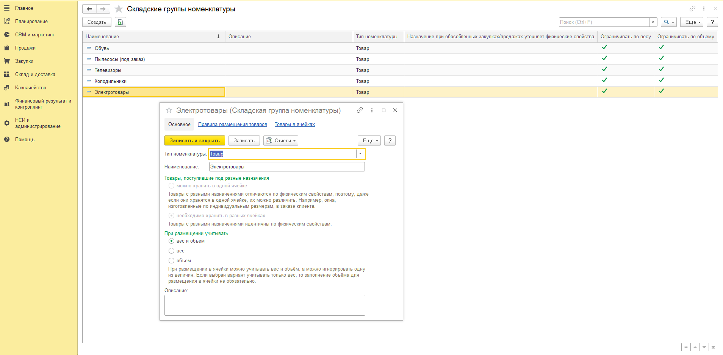Open list page three-dots menu
Viewport: 723px width, 355px height.
tap(704, 8)
